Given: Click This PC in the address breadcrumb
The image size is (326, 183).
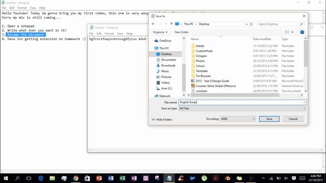Looking at the screenshot, I should [x=188, y=24].
